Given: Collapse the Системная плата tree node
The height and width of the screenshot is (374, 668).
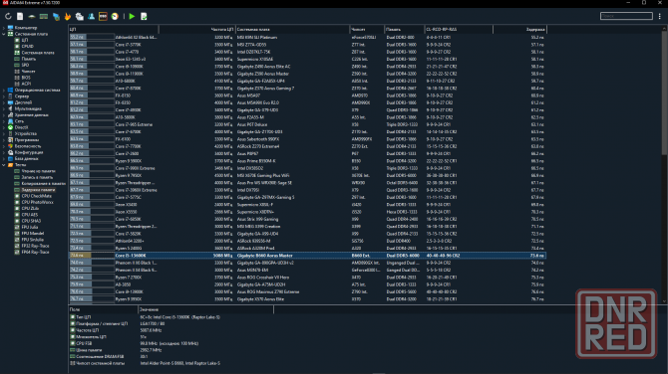Looking at the screenshot, I should click(4, 34).
